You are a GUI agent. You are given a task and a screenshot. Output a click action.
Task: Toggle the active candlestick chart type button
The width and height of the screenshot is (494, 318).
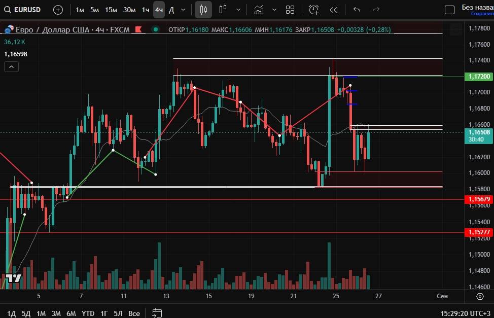[203, 10]
